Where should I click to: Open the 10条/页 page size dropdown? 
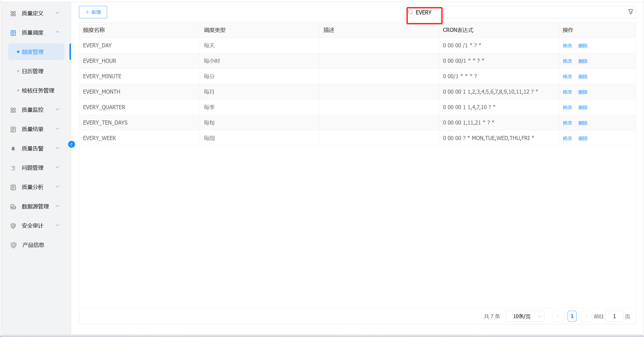(525, 316)
